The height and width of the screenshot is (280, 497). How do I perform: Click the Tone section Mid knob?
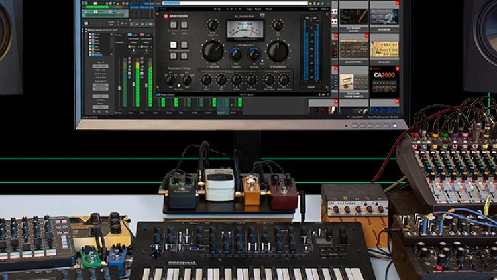click(221, 79)
